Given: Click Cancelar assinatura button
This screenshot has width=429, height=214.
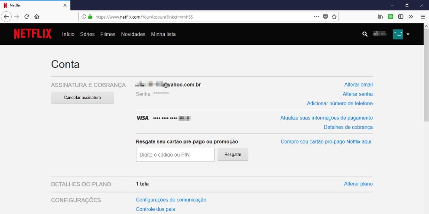Looking at the screenshot, I should click(x=82, y=97).
